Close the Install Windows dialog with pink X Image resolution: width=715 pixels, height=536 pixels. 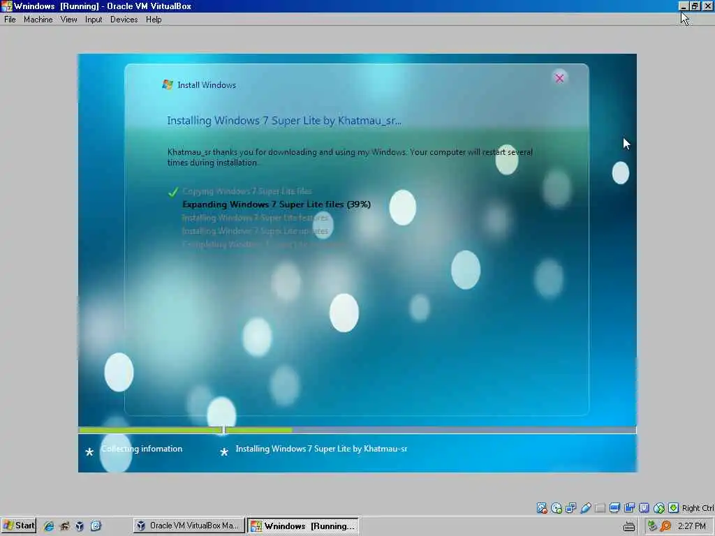tap(559, 78)
